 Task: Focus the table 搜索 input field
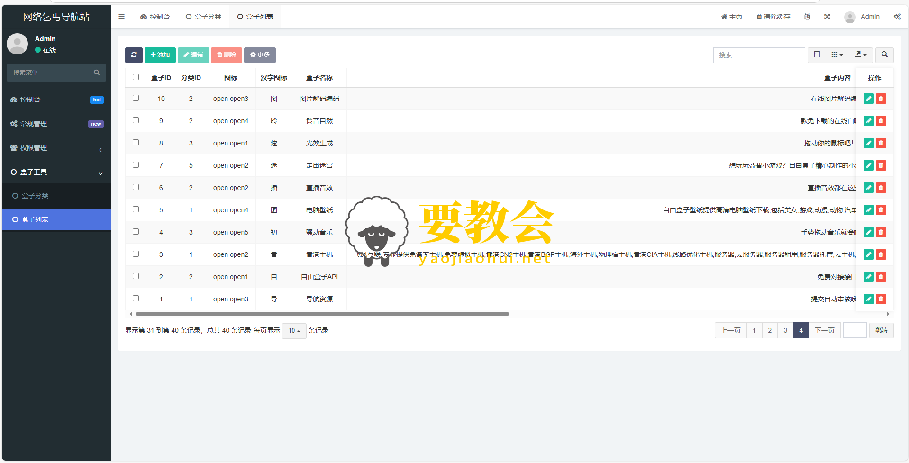759,55
